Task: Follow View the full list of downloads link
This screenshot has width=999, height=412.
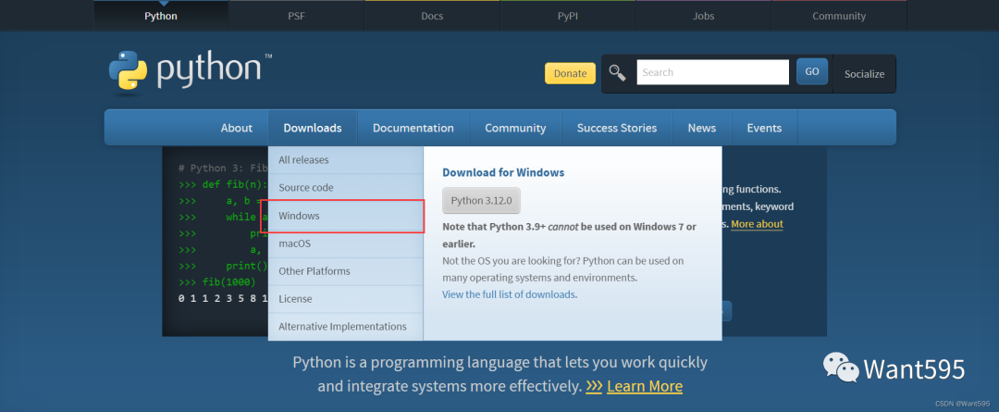Action: 509,294
